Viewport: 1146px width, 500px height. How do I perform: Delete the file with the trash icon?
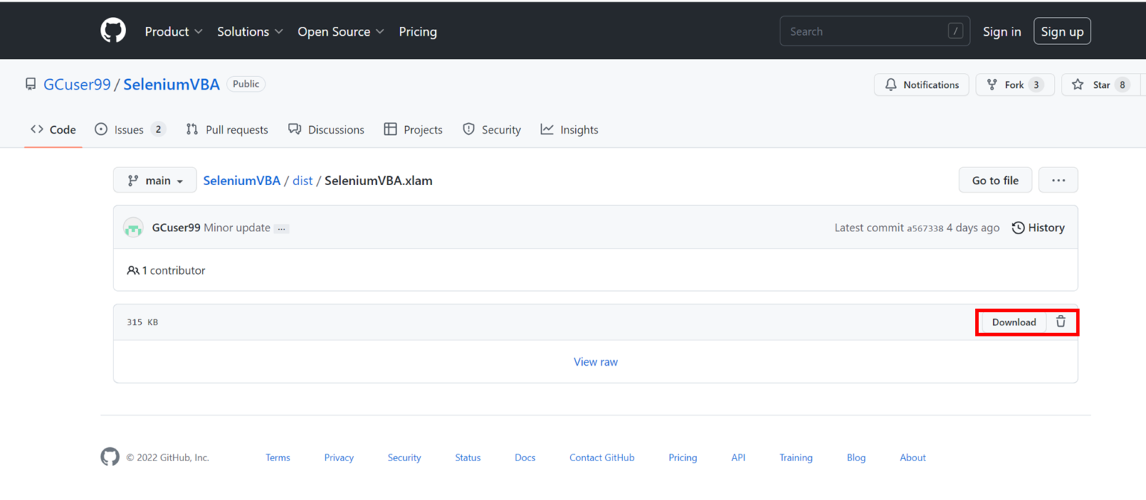pyautogui.click(x=1060, y=322)
